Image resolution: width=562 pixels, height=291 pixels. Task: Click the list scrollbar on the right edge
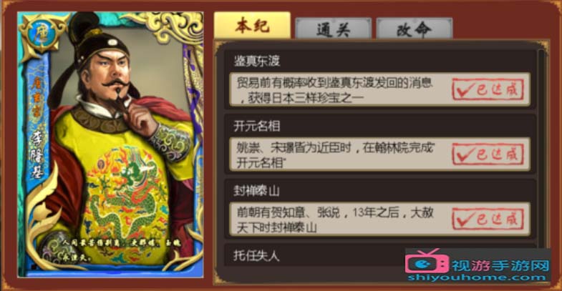click(x=542, y=150)
